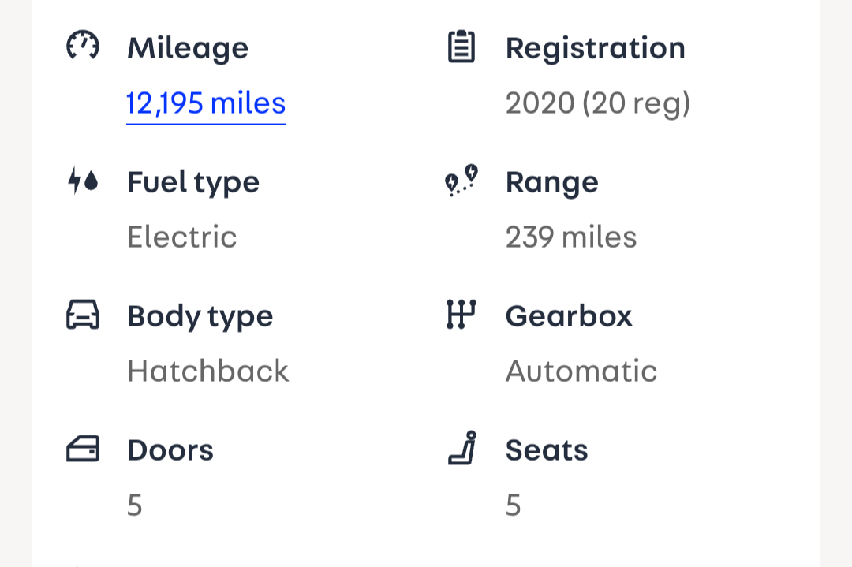Click the car seat icon beside Seats
852x567 pixels.
[462, 448]
